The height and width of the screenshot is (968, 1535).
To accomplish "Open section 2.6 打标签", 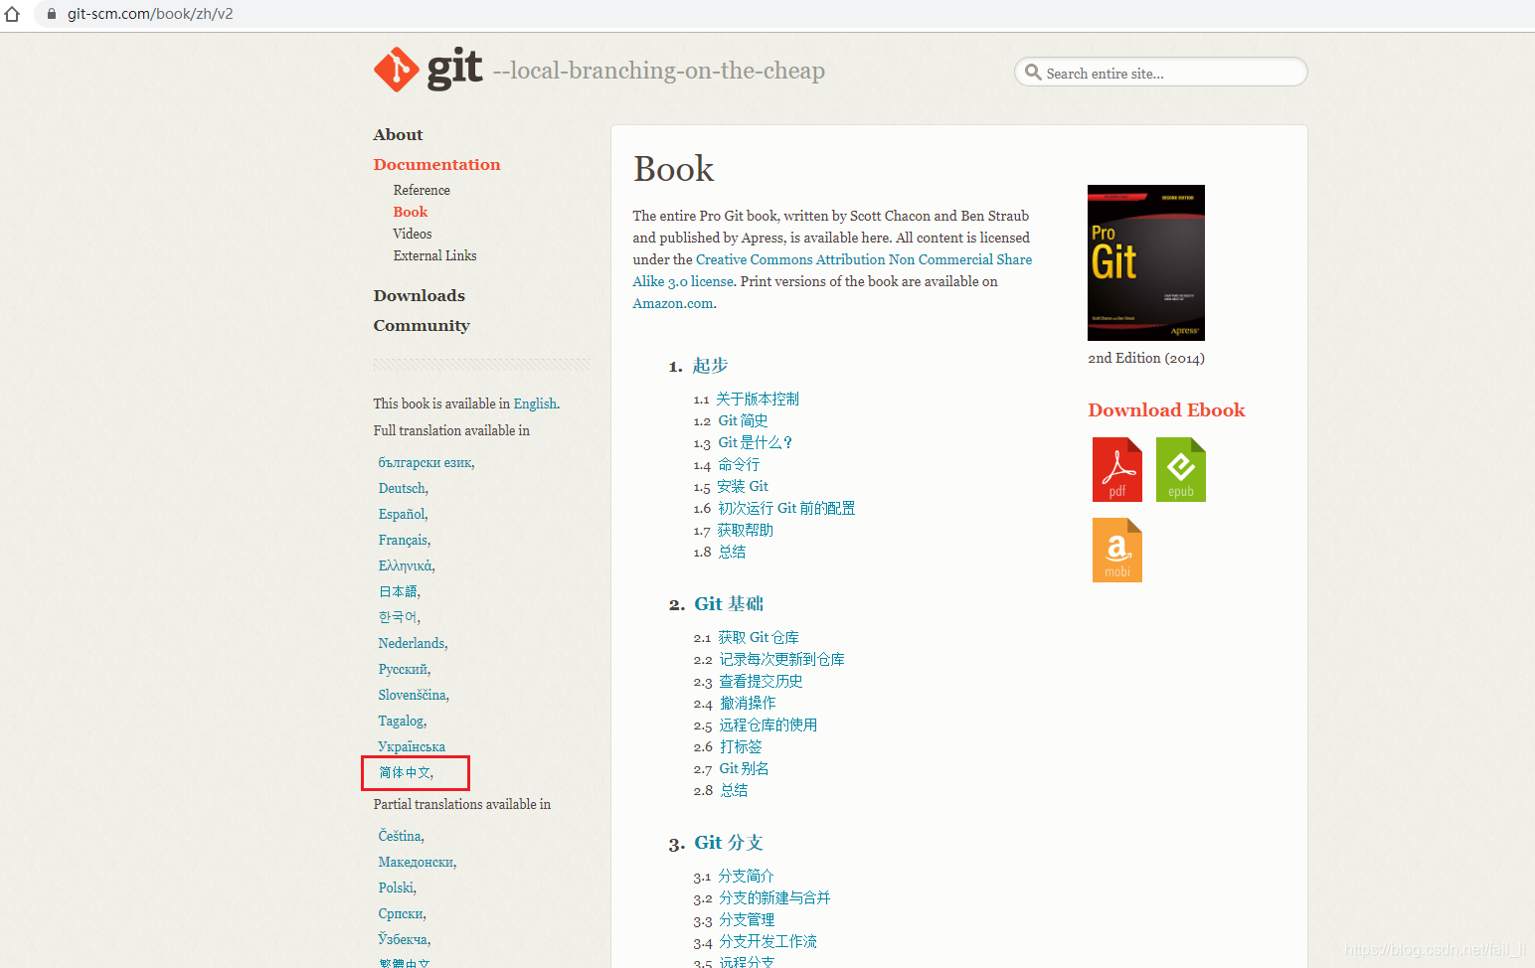I will (x=741, y=746).
